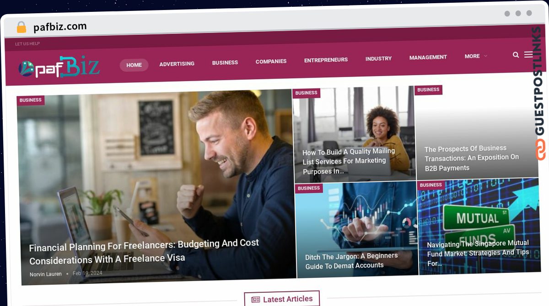The width and height of the screenshot is (549, 306).
Task: Click author name Norvin Lauren
Action: pyautogui.click(x=46, y=274)
